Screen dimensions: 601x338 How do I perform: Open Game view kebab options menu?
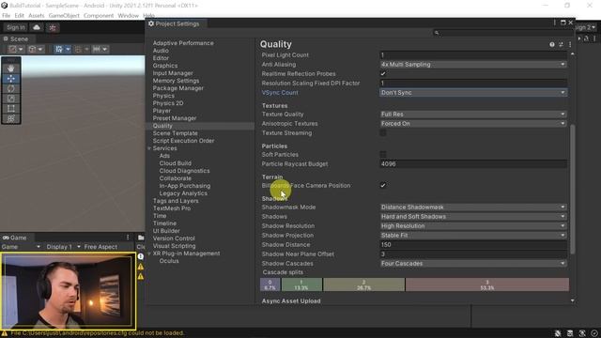pyautogui.click(x=128, y=238)
